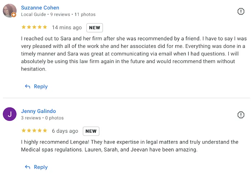Open Jenny Galindo's purple J avatar
The height and width of the screenshot is (178, 251).
[10, 114]
